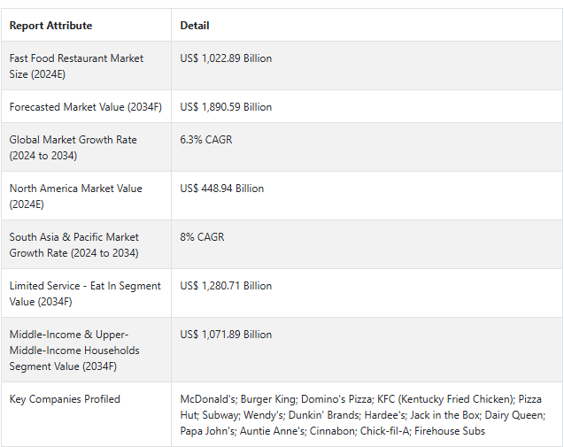
Task: Select the 'South Asia & Pacific Market Growth Rate' cell
Action: [x=74, y=244]
